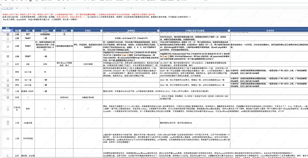Image resolution: width=308 pixels, height=158 pixels.
Task: Click the AA鉴证组 department cell
Action: [x=28, y=123]
